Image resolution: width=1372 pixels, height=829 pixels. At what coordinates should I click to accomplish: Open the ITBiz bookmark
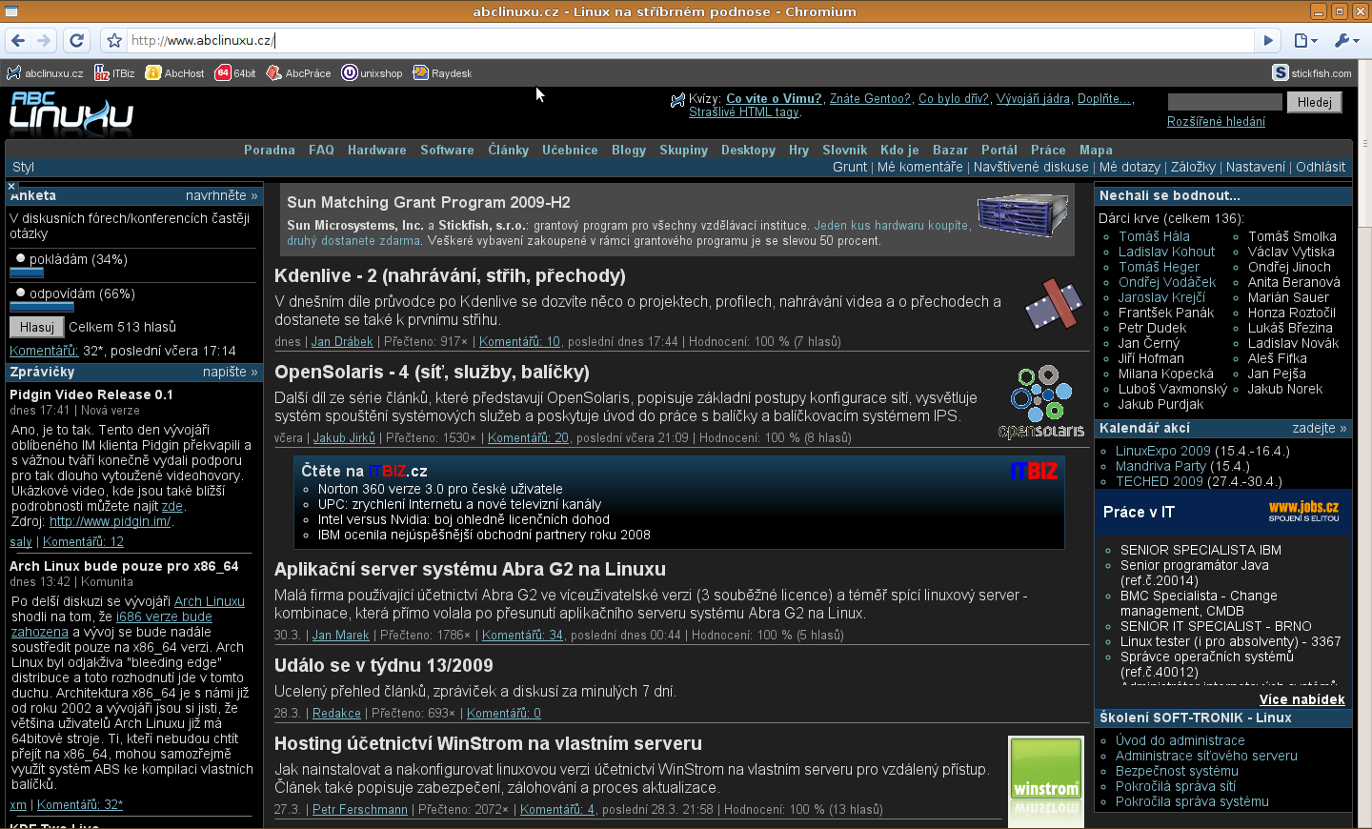point(114,72)
